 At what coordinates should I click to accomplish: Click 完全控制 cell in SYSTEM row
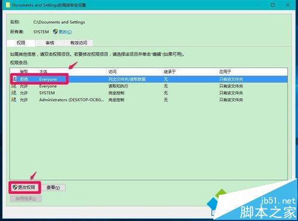click(x=116, y=93)
